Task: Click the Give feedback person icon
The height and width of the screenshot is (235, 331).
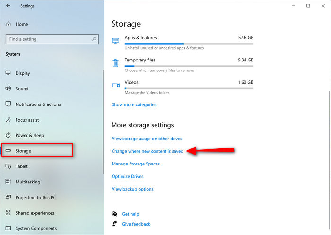Action: pyautogui.click(x=114, y=224)
